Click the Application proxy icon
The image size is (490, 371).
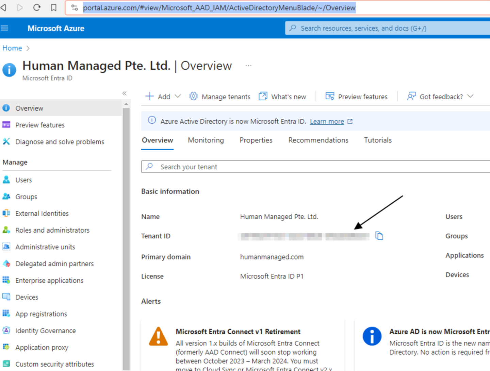tap(6, 347)
